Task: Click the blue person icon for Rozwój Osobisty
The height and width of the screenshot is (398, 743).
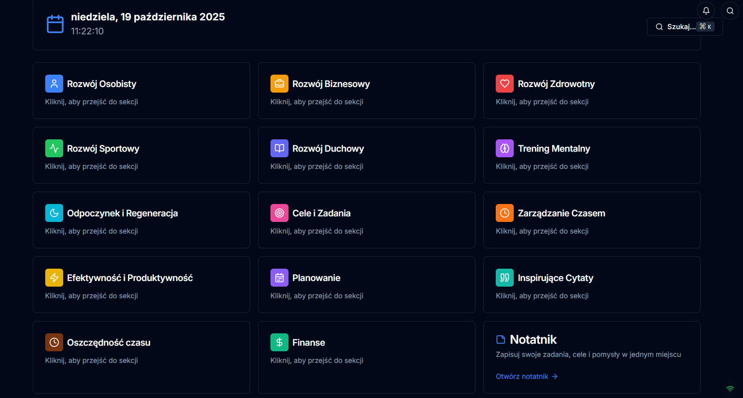Action: pos(54,84)
